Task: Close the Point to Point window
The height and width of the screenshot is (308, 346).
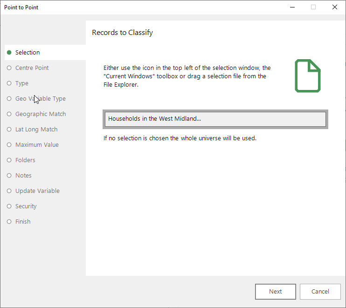Action: (x=334, y=7)
